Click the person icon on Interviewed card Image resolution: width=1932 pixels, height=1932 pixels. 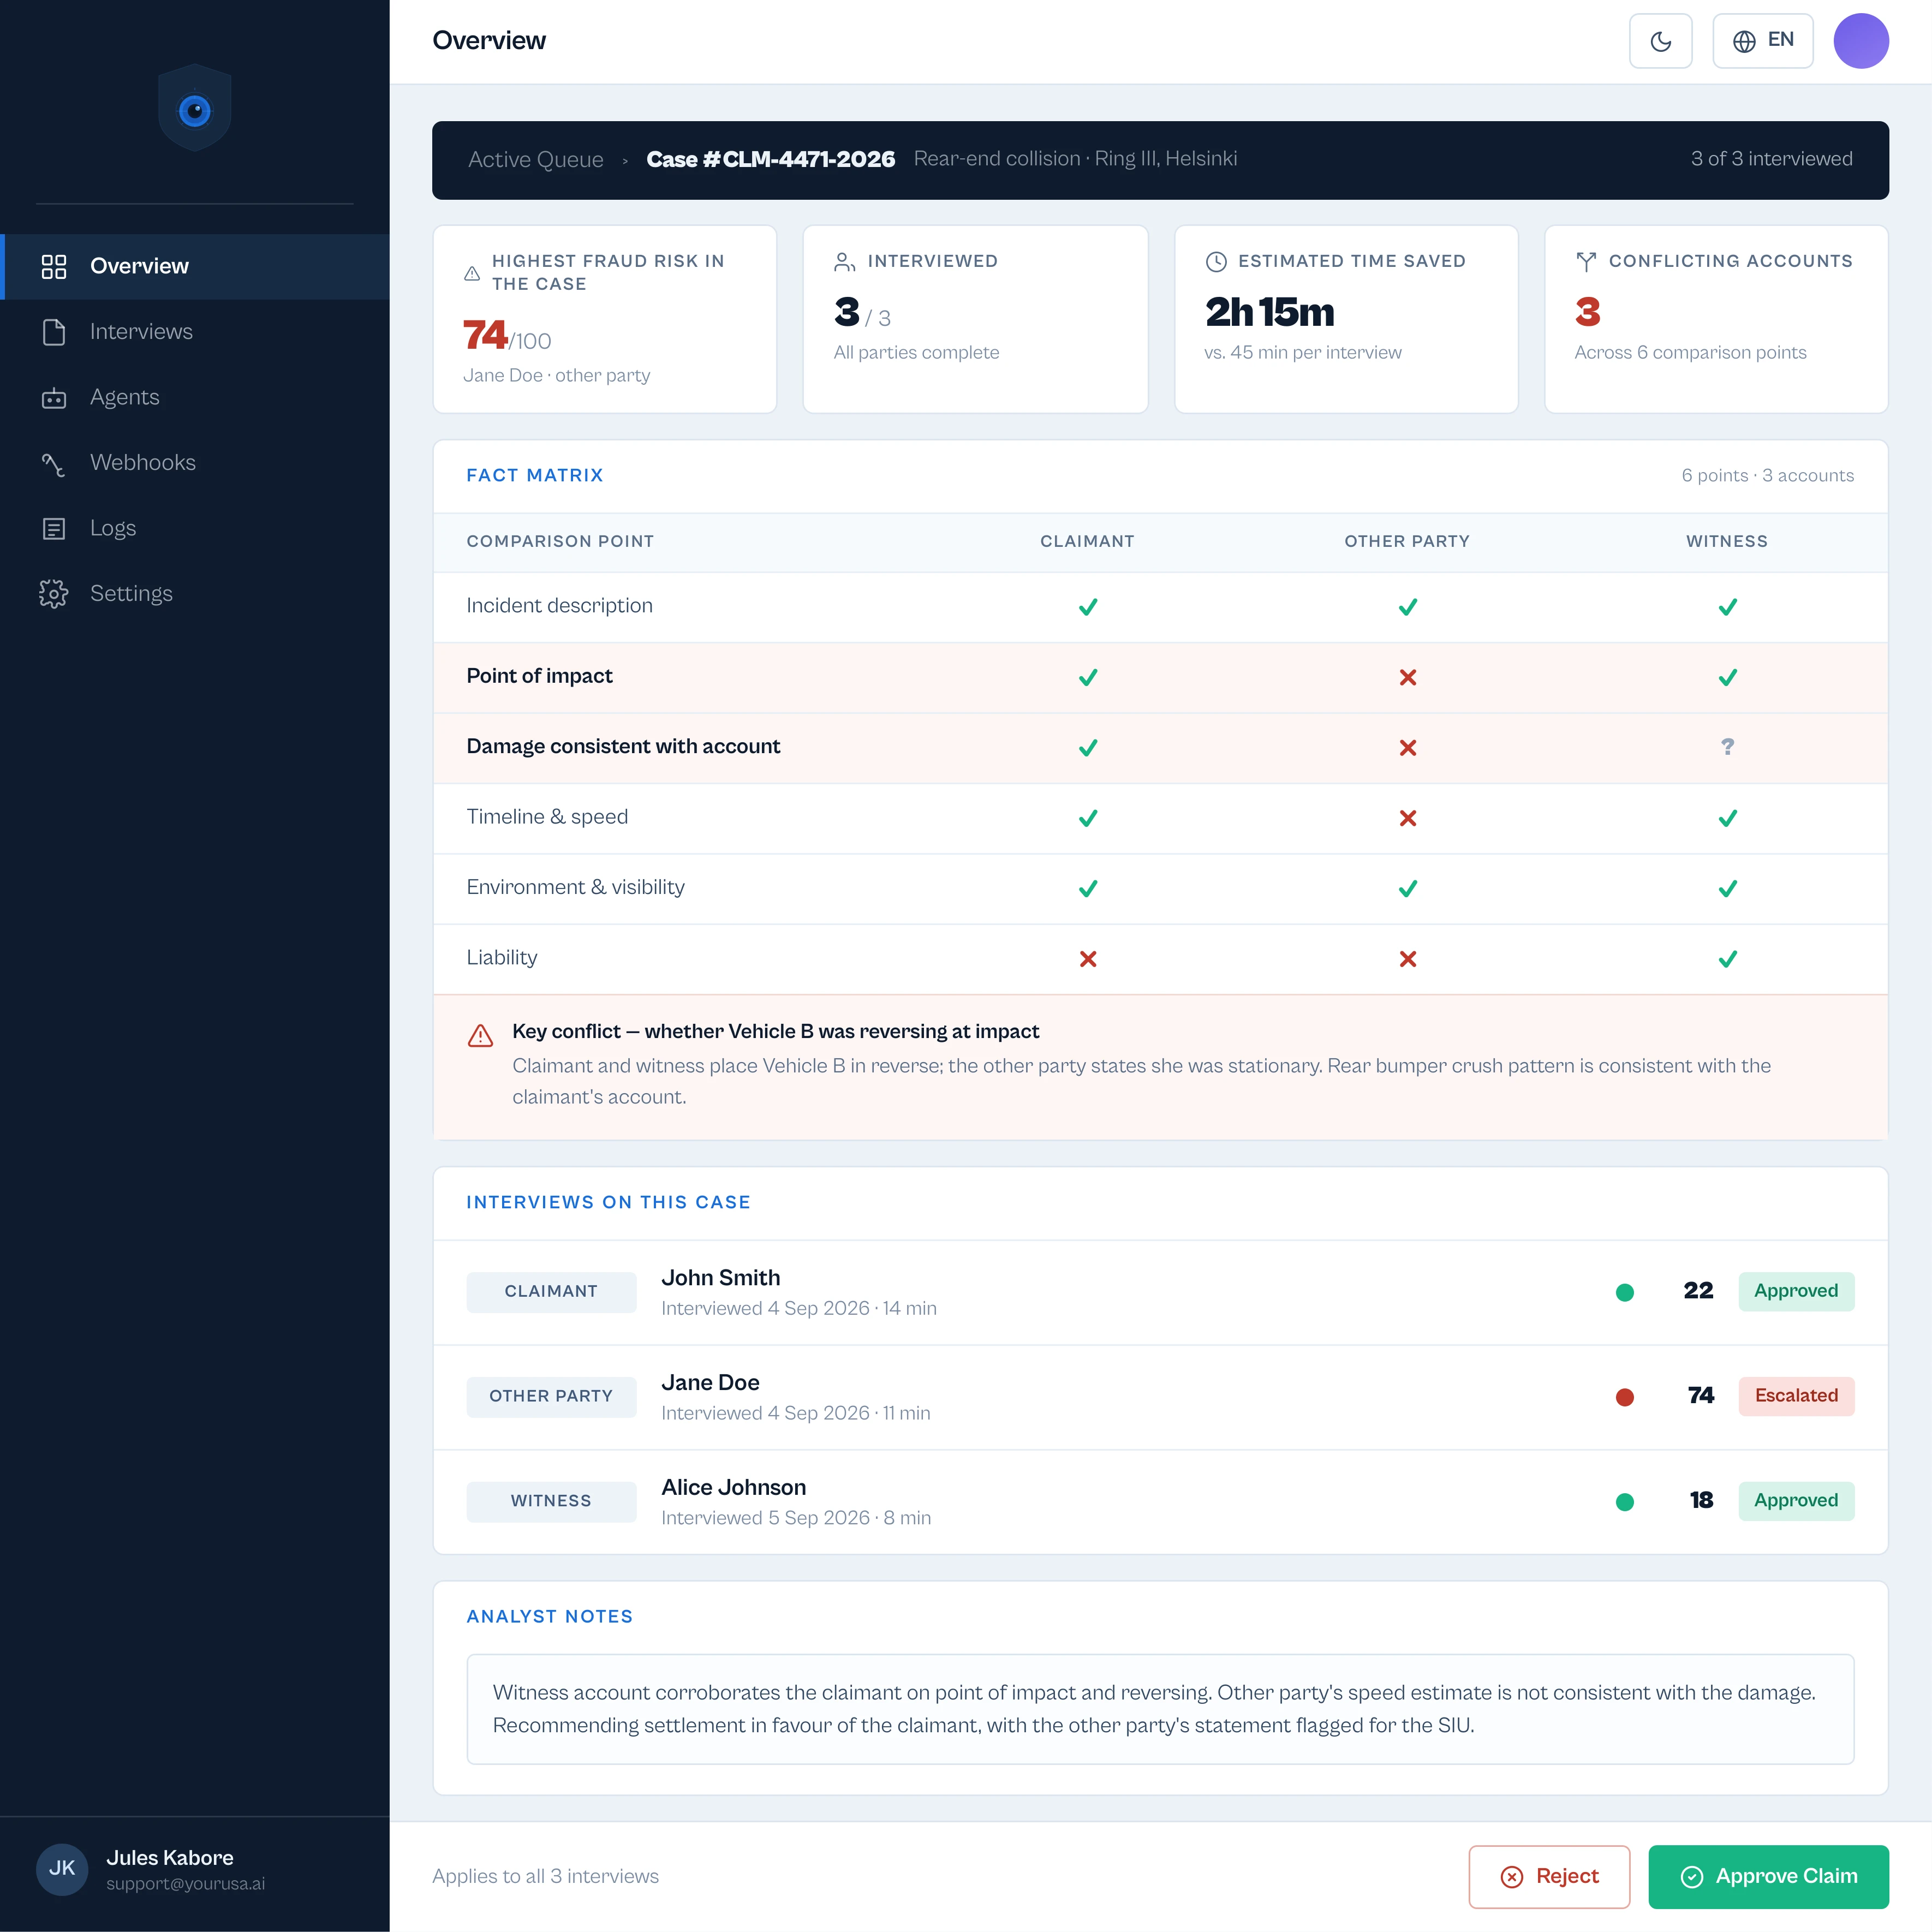pyautogui.click(x=844, y=262)
